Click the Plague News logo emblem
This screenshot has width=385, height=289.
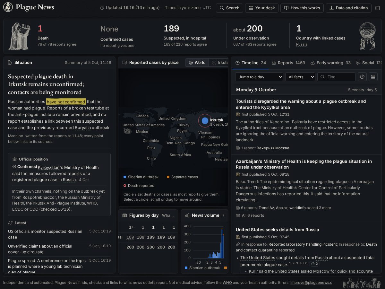(8, 7)
